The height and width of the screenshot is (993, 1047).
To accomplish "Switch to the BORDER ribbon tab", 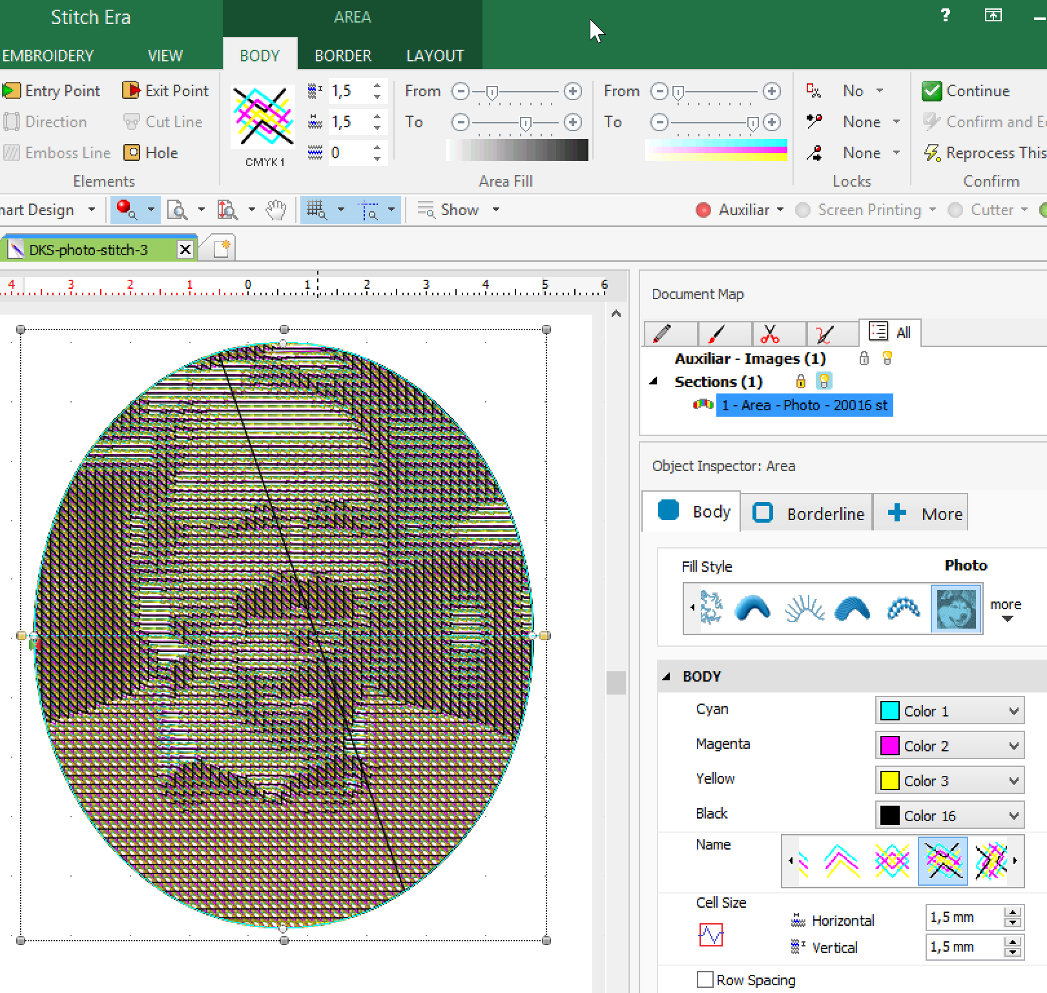I will [343, 56].
